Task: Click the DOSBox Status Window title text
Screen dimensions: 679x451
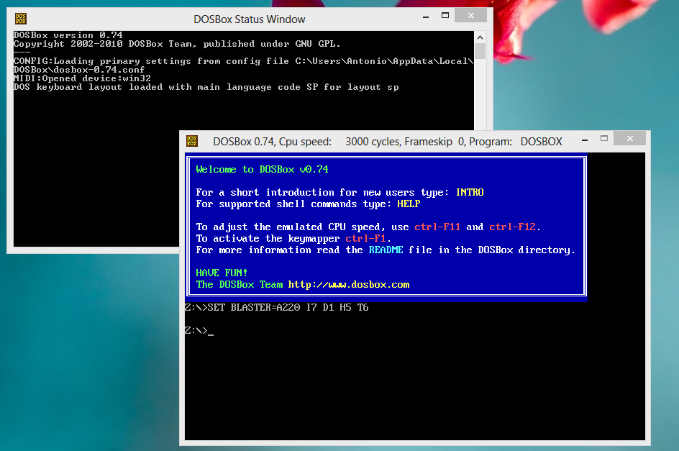Action: (249, 19)
